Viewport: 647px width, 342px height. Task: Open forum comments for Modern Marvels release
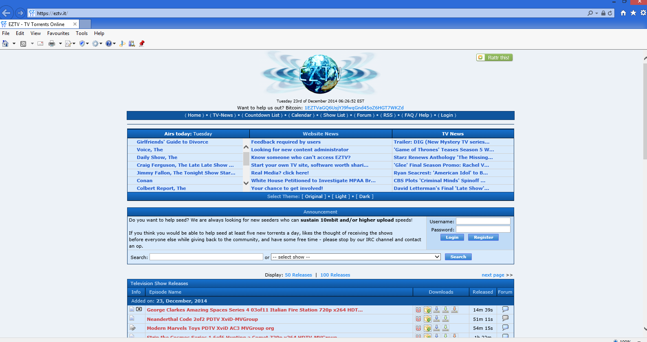pyautogui.click(x=505, y=327)
